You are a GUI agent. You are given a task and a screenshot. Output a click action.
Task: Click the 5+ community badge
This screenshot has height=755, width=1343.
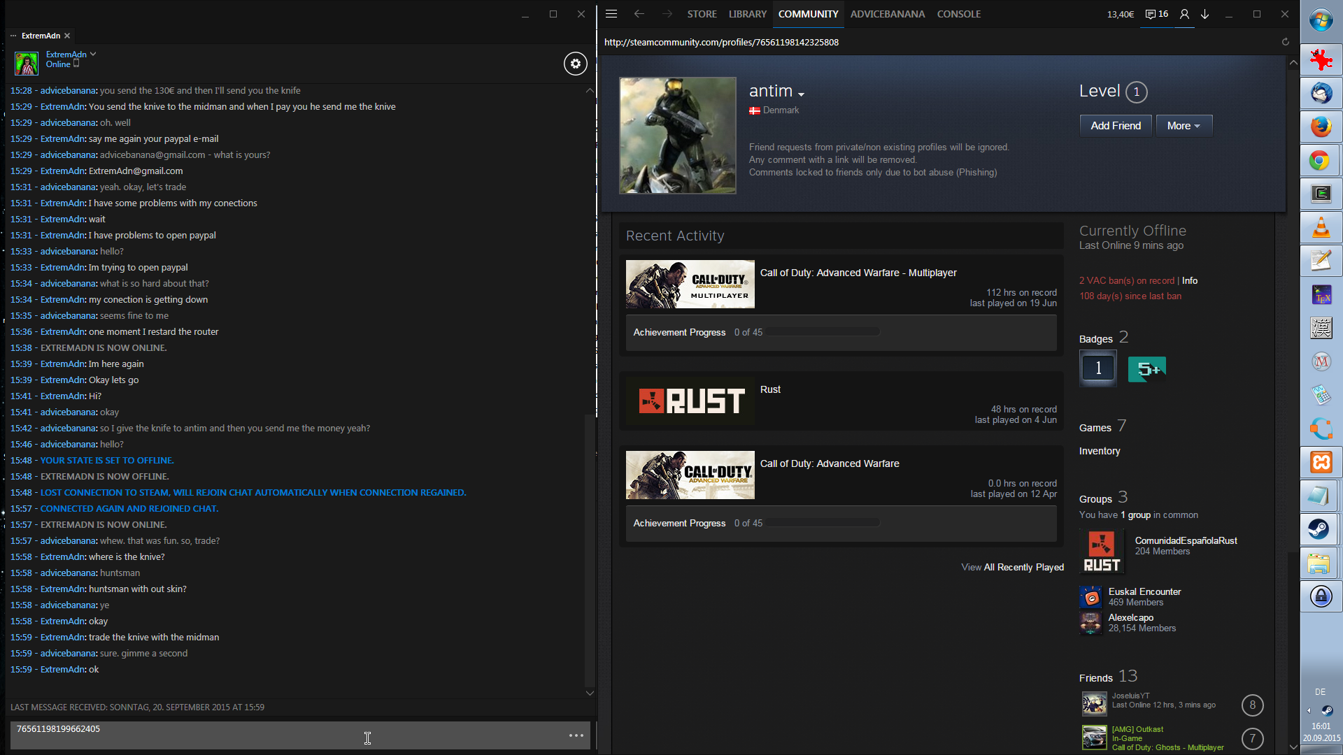click(x=1147, y=369)
